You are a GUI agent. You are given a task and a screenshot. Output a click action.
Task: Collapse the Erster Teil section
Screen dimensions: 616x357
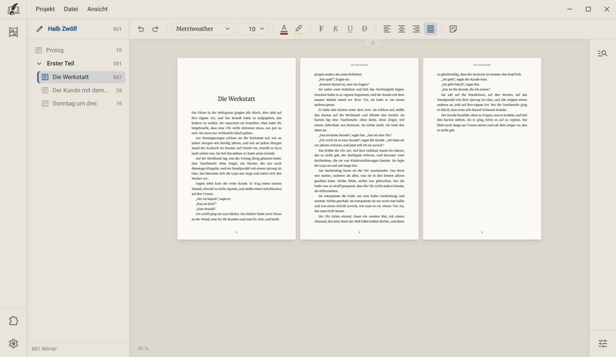(x=39, y=63)
